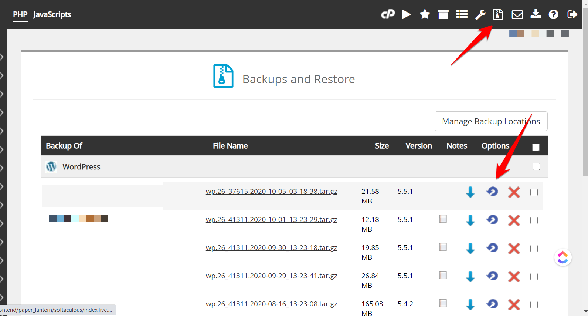
Task: Open file wp.26_37615.2020-10-05_03-18-38.tar.gz
Action: pyautogui.click(x=271, y=192)
